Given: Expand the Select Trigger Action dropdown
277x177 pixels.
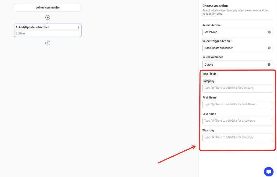Looking at the screenshot, I should click(234, 48).
